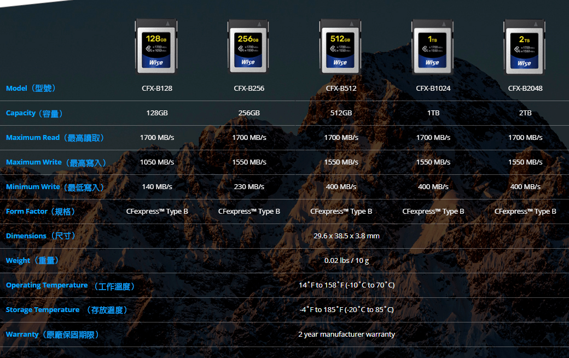Screen dimensions: 569x358
Task: Select the Operating Temperature heading
Action: click(70, 286)
